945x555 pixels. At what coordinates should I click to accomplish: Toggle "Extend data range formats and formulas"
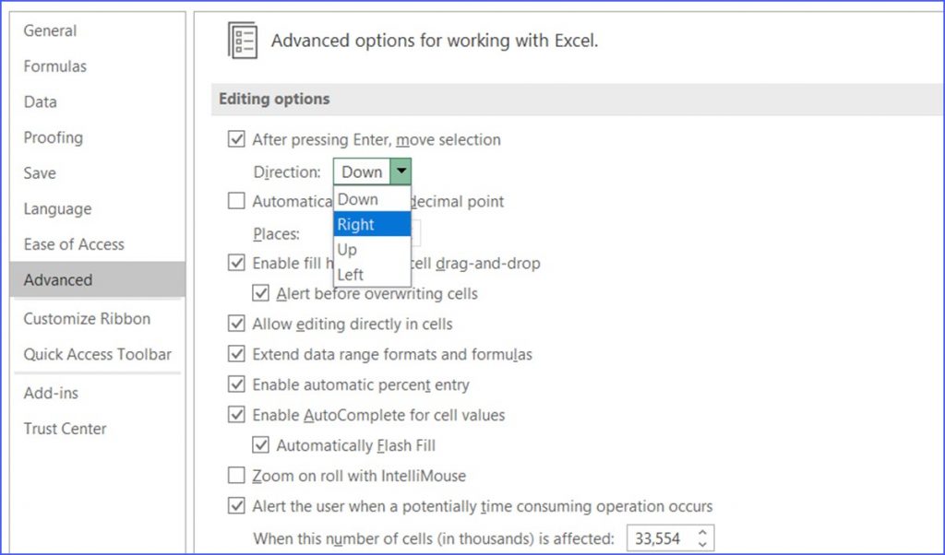coord(237,354)
